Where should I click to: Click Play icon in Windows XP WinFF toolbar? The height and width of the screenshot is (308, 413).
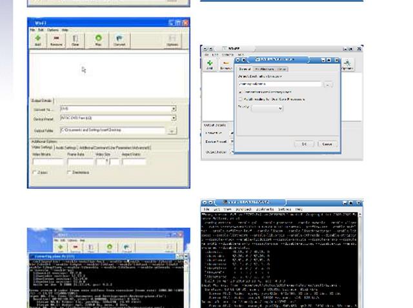pyautogui.click(x=98, y=41)
